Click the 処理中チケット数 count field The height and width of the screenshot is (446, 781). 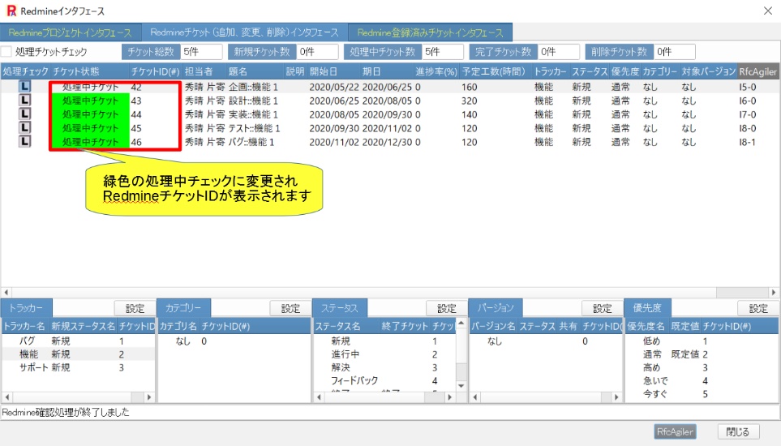[443, 52]
